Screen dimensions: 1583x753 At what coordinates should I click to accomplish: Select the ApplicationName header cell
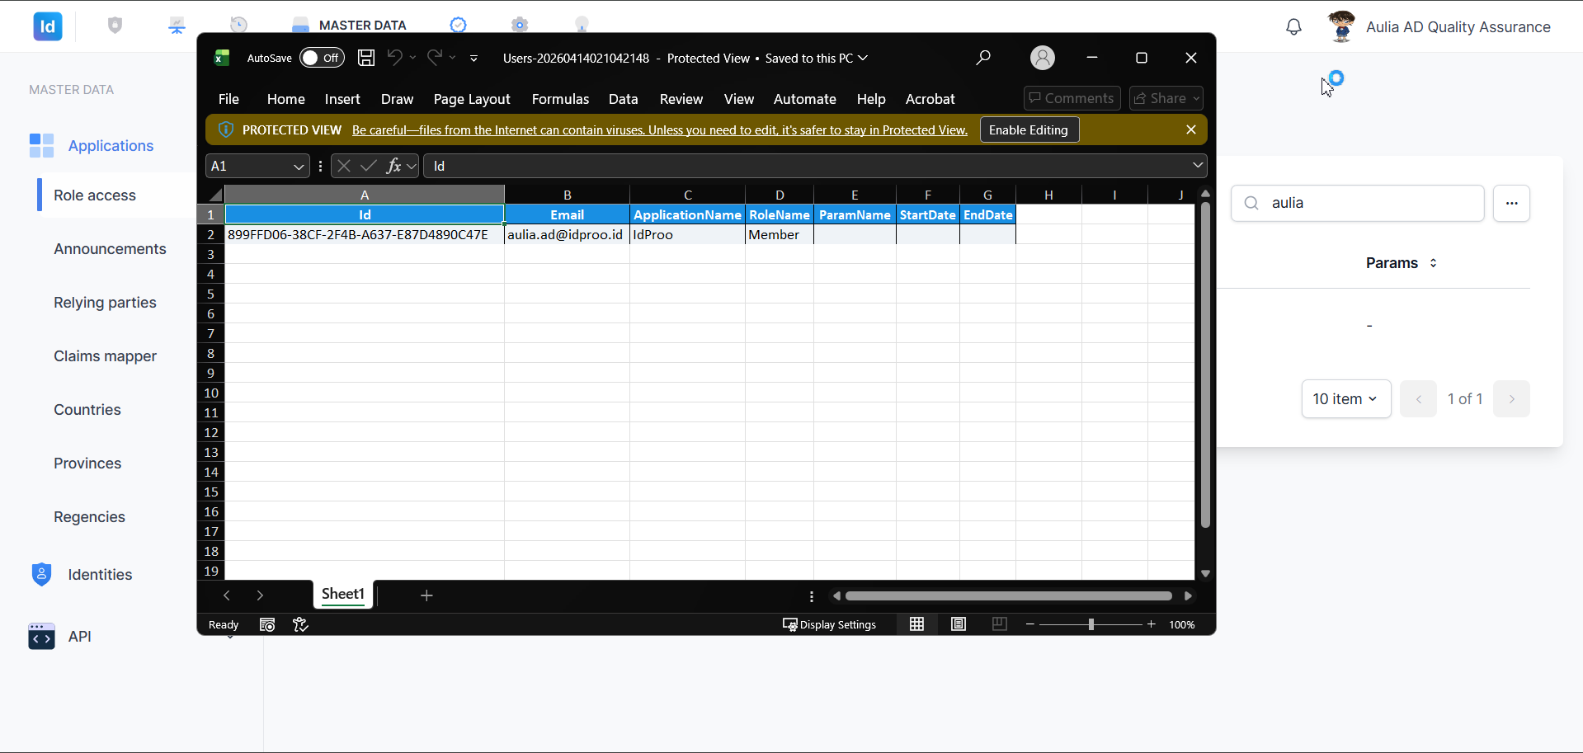click(x=687, y=214)
